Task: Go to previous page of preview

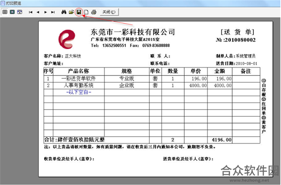Action: point(38,12)
